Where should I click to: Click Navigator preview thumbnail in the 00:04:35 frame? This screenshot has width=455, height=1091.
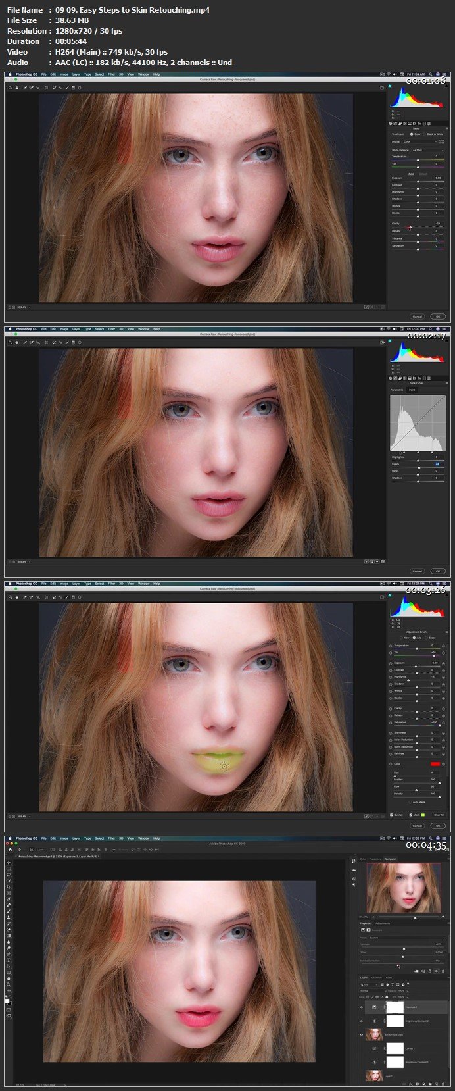[x=404, y=888]
